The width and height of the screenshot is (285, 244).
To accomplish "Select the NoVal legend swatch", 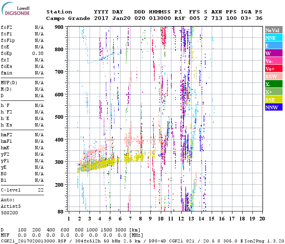I will (x=273, y=30).
